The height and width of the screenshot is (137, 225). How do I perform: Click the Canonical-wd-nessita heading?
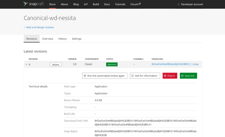tap(50, 18)
